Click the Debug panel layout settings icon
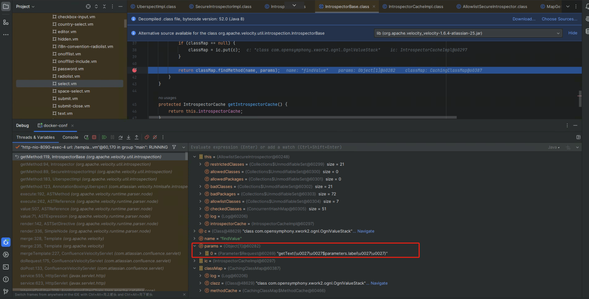 [x=578, y=137]
